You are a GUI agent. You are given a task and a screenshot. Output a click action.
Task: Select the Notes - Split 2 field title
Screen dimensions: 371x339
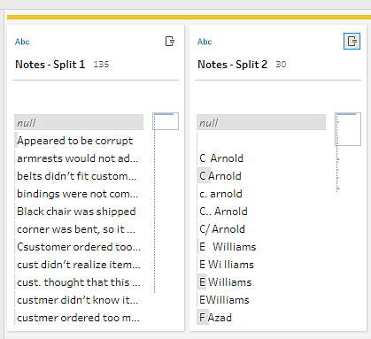tap(232, 65)
